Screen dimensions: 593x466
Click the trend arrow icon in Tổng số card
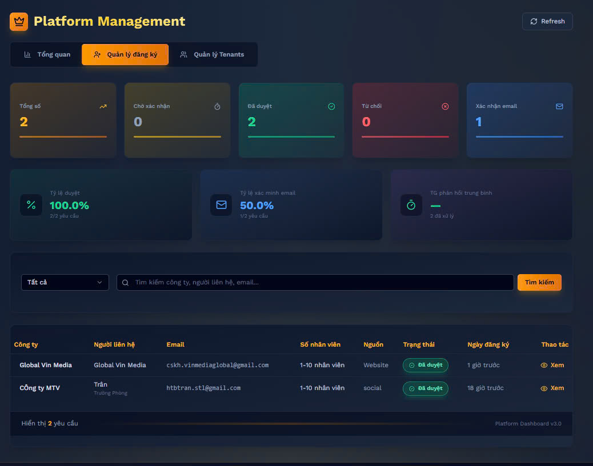(103, 106)
